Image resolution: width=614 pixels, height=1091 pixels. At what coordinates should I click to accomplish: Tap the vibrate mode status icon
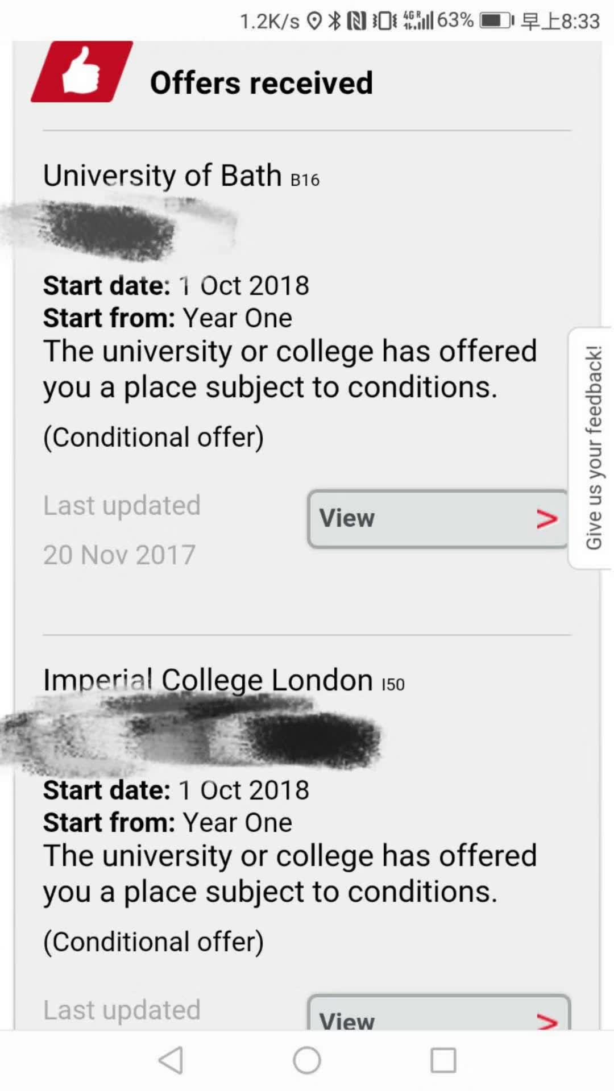[x=385, y=21]
